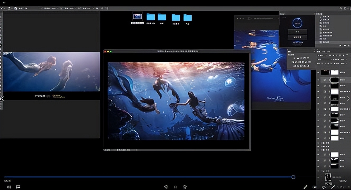This screenshot has width=351, height=190.
Task: Click the volume speaker icon
Action: [9, 187]
